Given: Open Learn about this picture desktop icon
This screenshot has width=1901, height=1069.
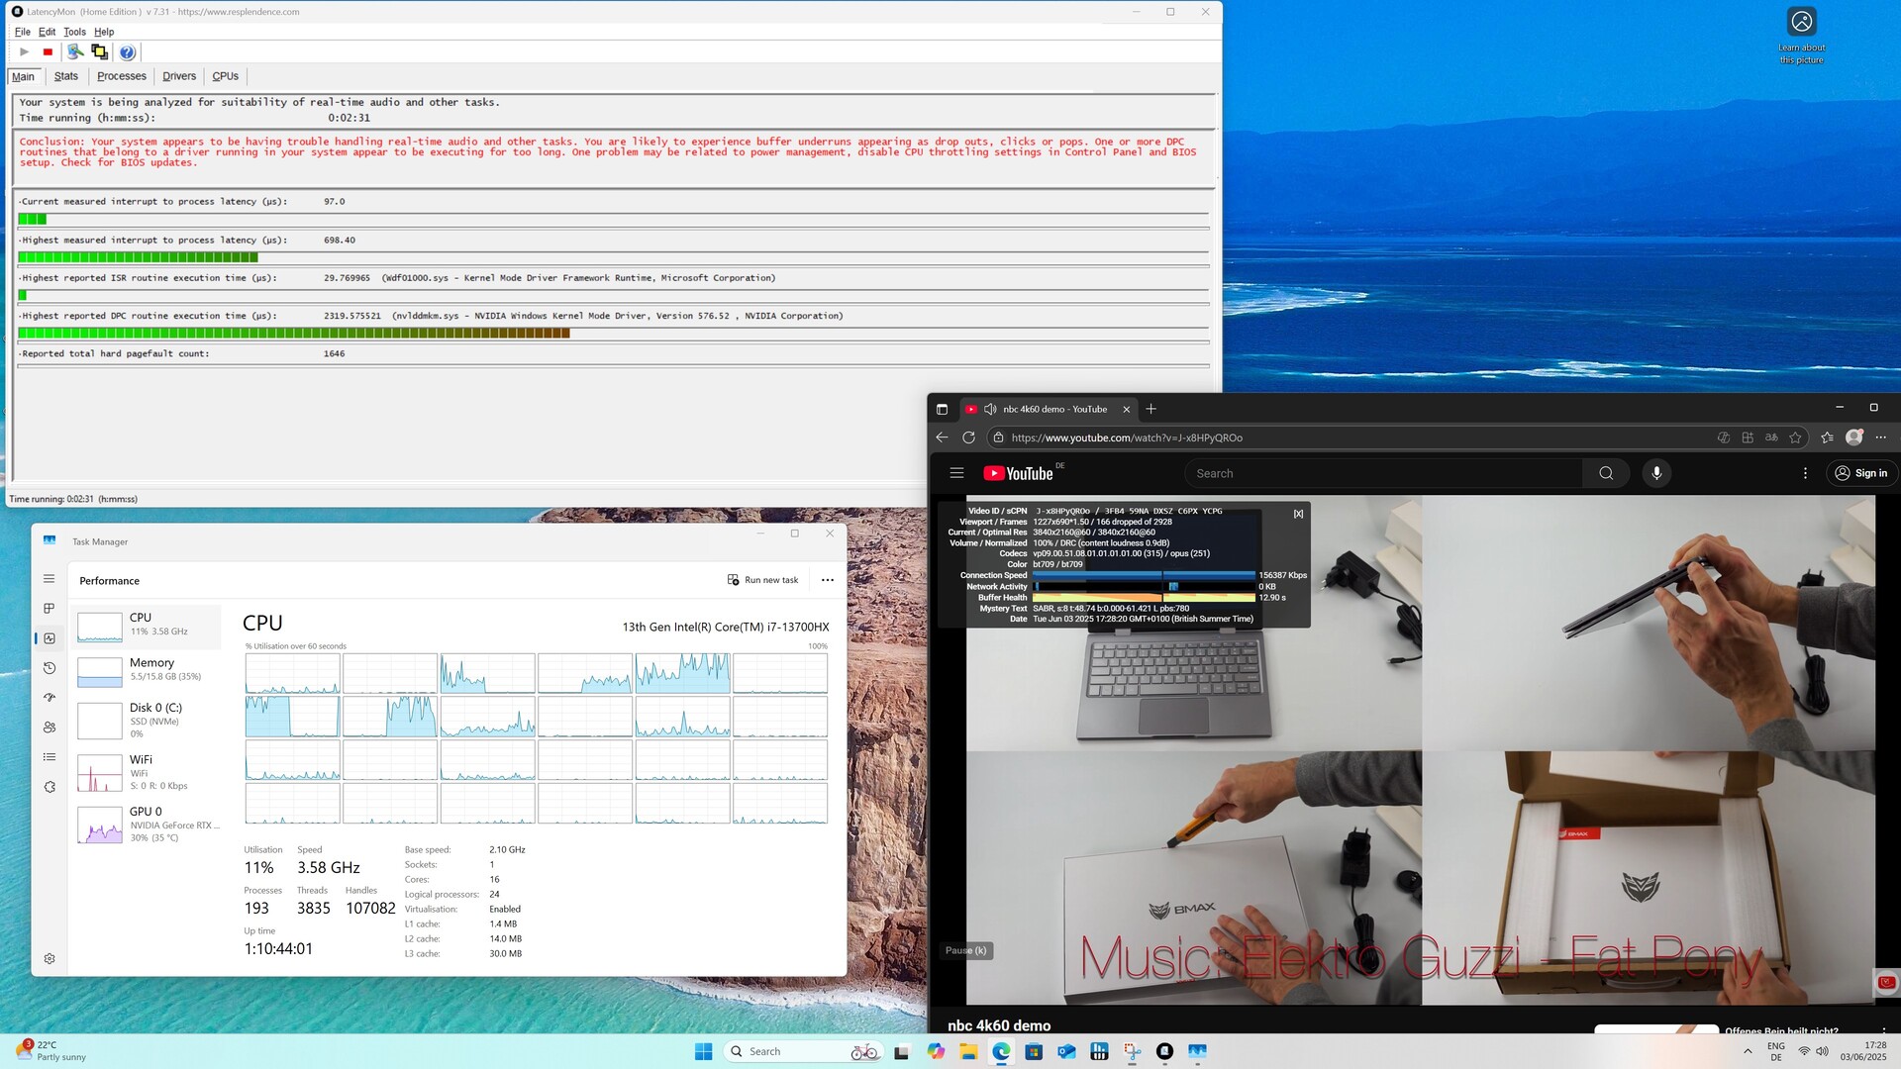Looking at the screenshot, I should [x=1801, y=36].
